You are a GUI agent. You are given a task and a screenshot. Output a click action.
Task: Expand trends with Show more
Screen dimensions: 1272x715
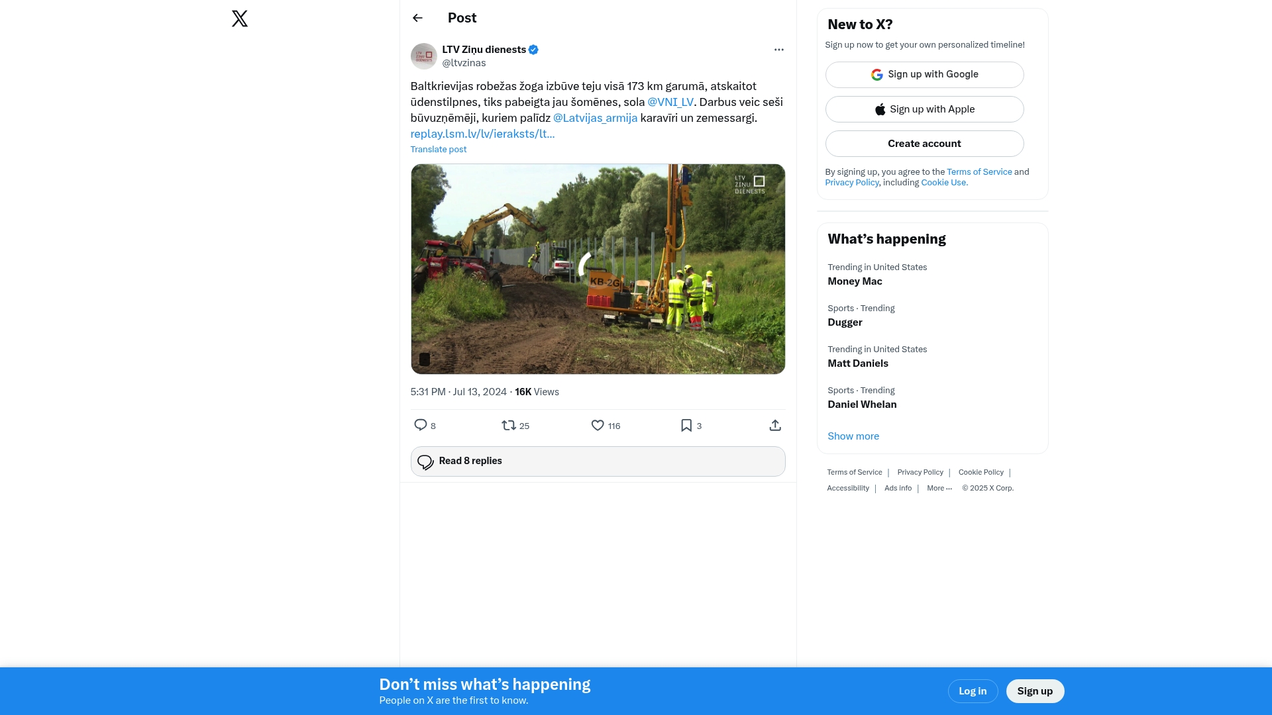pos(853,436)
